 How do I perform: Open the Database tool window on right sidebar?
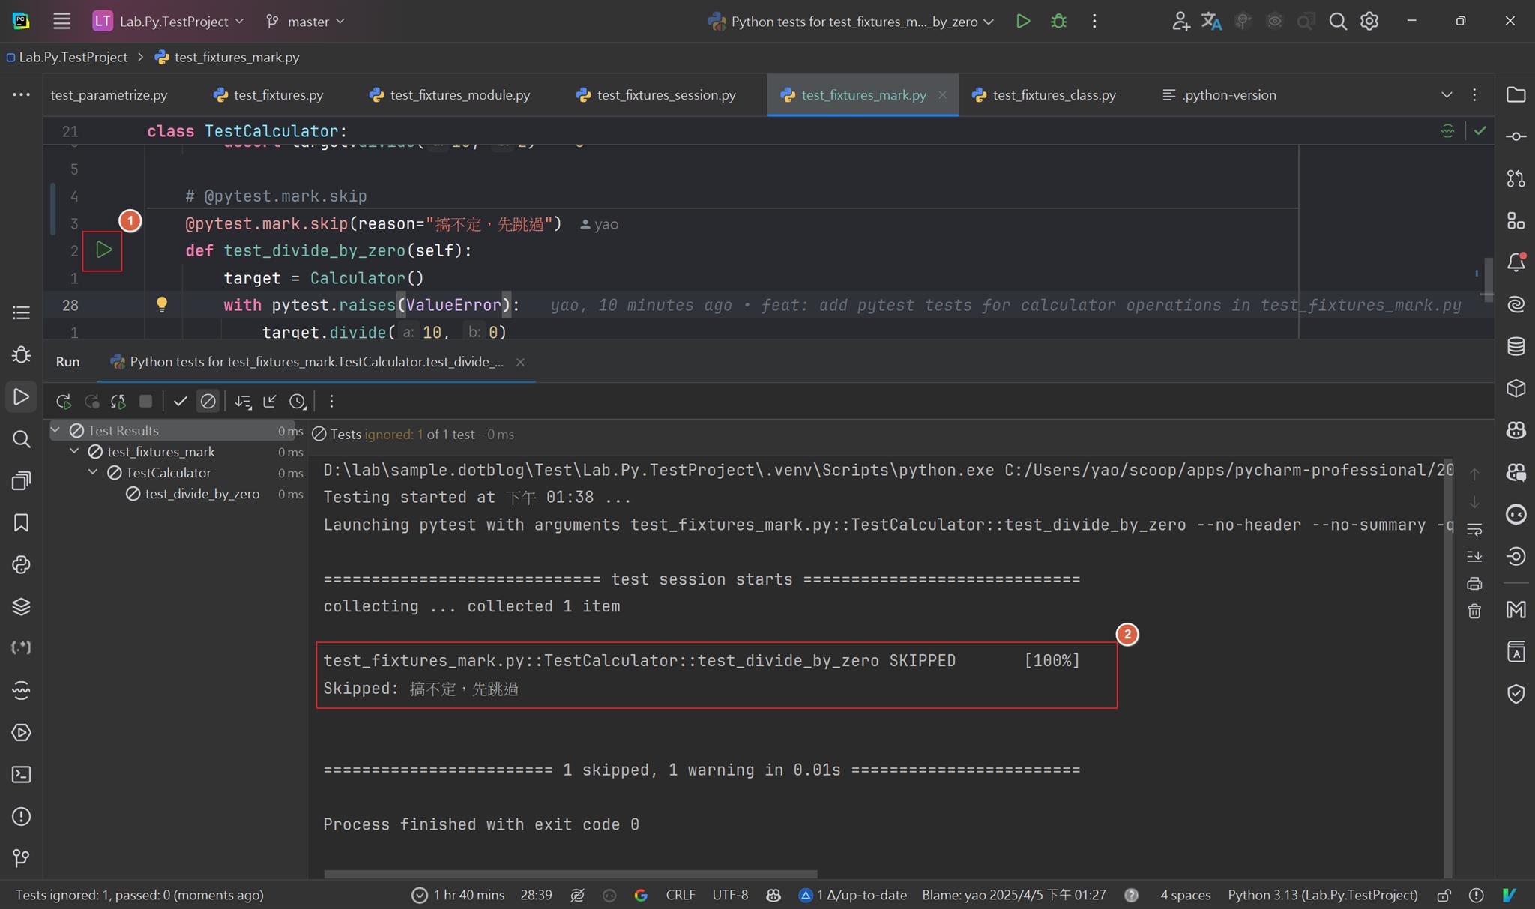pyautogui.click(x=1516, y=346)
